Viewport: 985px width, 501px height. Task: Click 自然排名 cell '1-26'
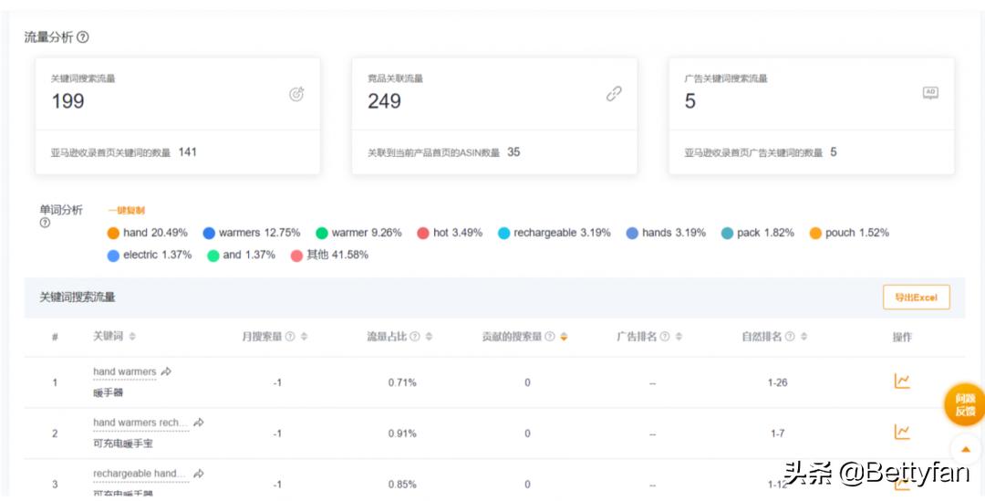pos(777,382)
